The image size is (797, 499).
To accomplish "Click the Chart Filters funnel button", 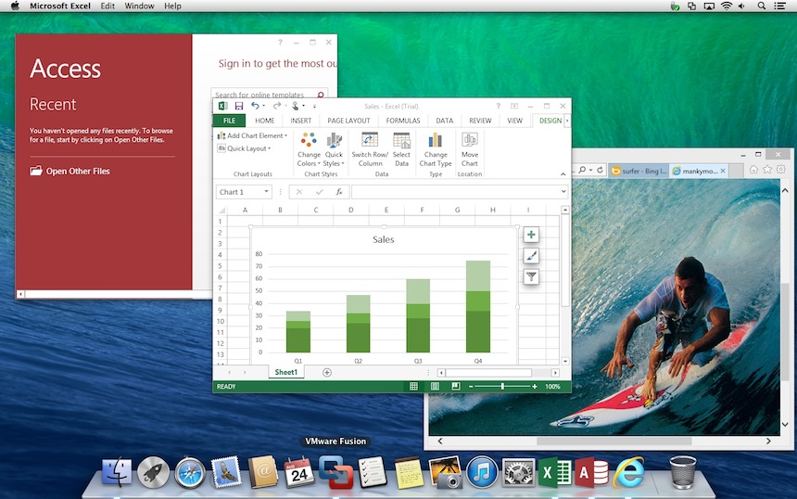I will 531,276.
